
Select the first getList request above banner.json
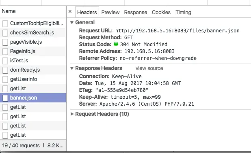33,89
